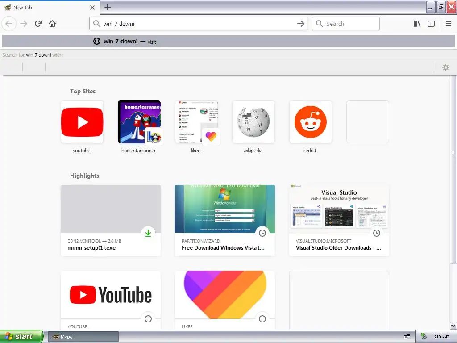Click the magnifier icon in the Search box

pos(320,24)
